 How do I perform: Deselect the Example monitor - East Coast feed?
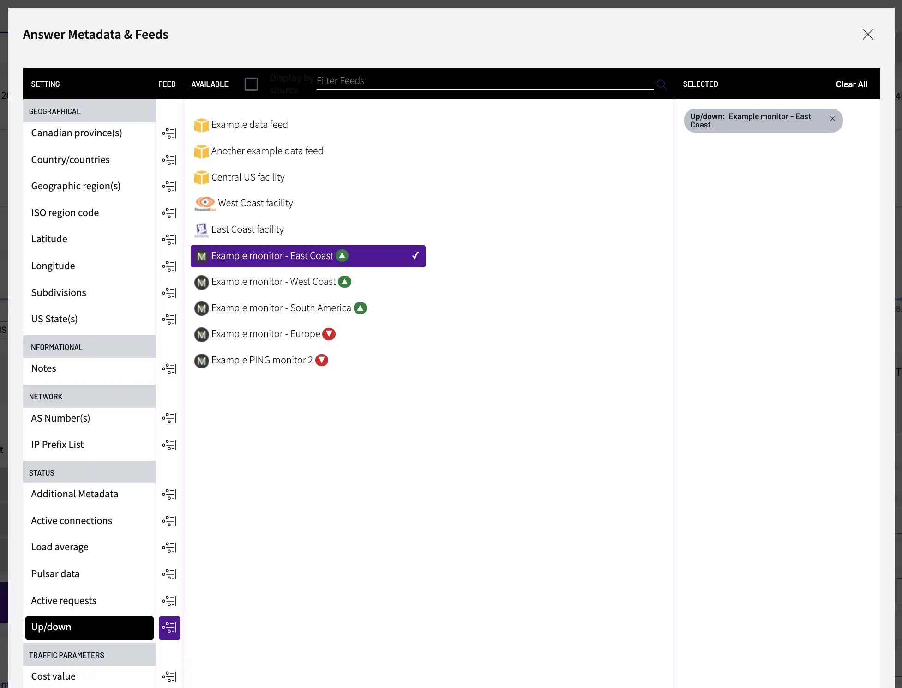308,256
